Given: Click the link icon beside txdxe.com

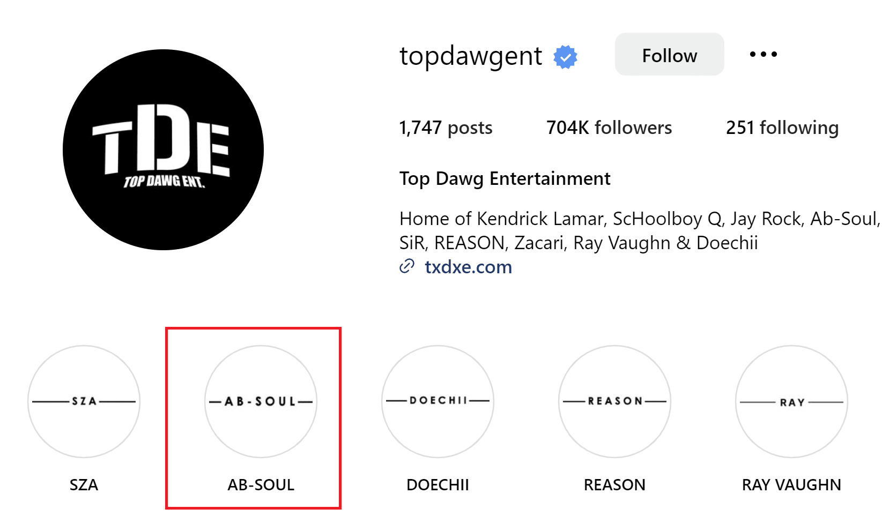Looking at the screenshot, I should coord(407,266).
